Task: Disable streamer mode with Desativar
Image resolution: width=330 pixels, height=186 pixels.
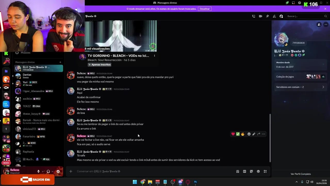Action: pos(205,9)
